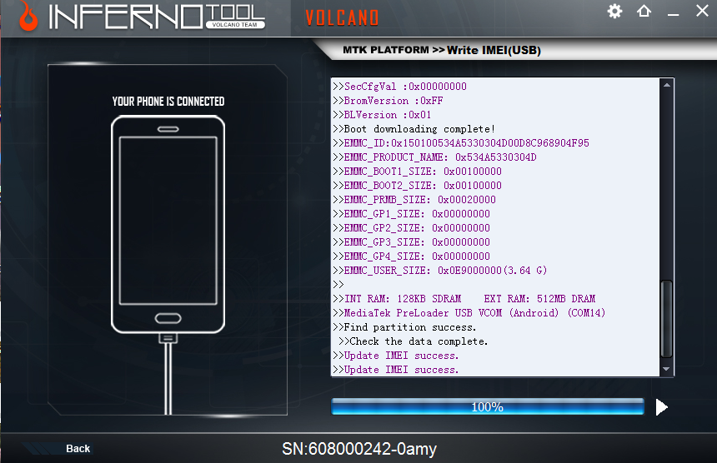Click the EMMC_USER_SIZE log line

[440, 271]
